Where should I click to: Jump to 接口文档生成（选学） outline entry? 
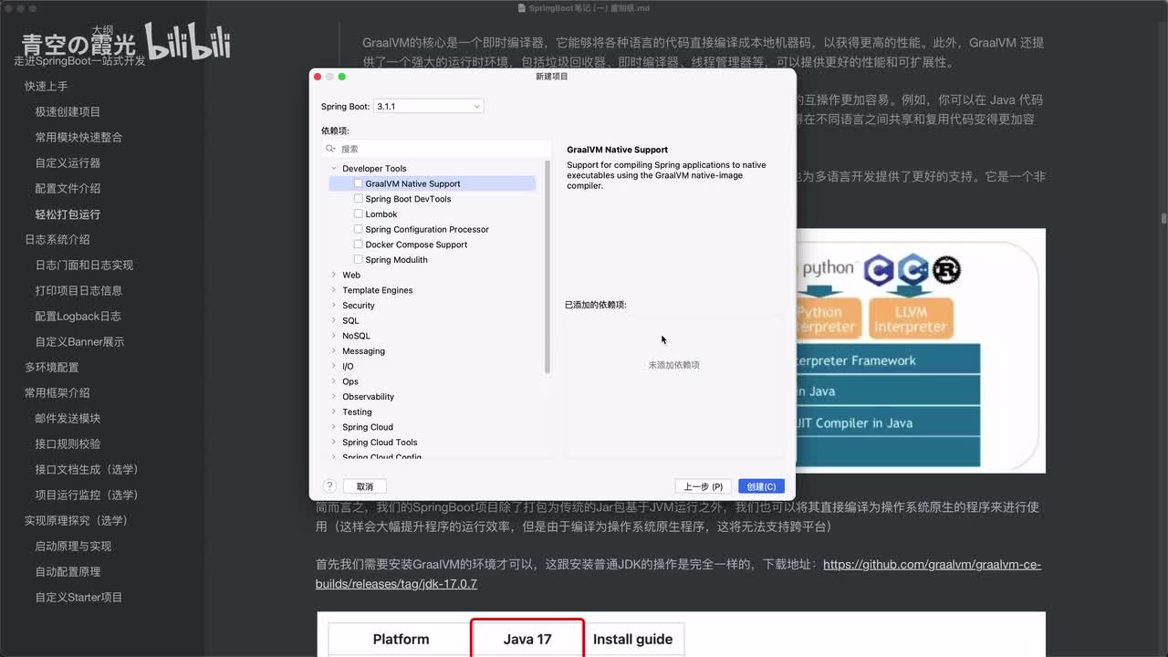[x=87, y=469]
